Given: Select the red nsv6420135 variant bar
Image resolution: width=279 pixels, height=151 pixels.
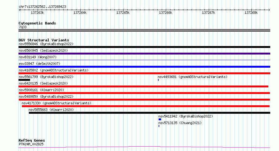Looking at the screenshot, I should click(143, 86).
